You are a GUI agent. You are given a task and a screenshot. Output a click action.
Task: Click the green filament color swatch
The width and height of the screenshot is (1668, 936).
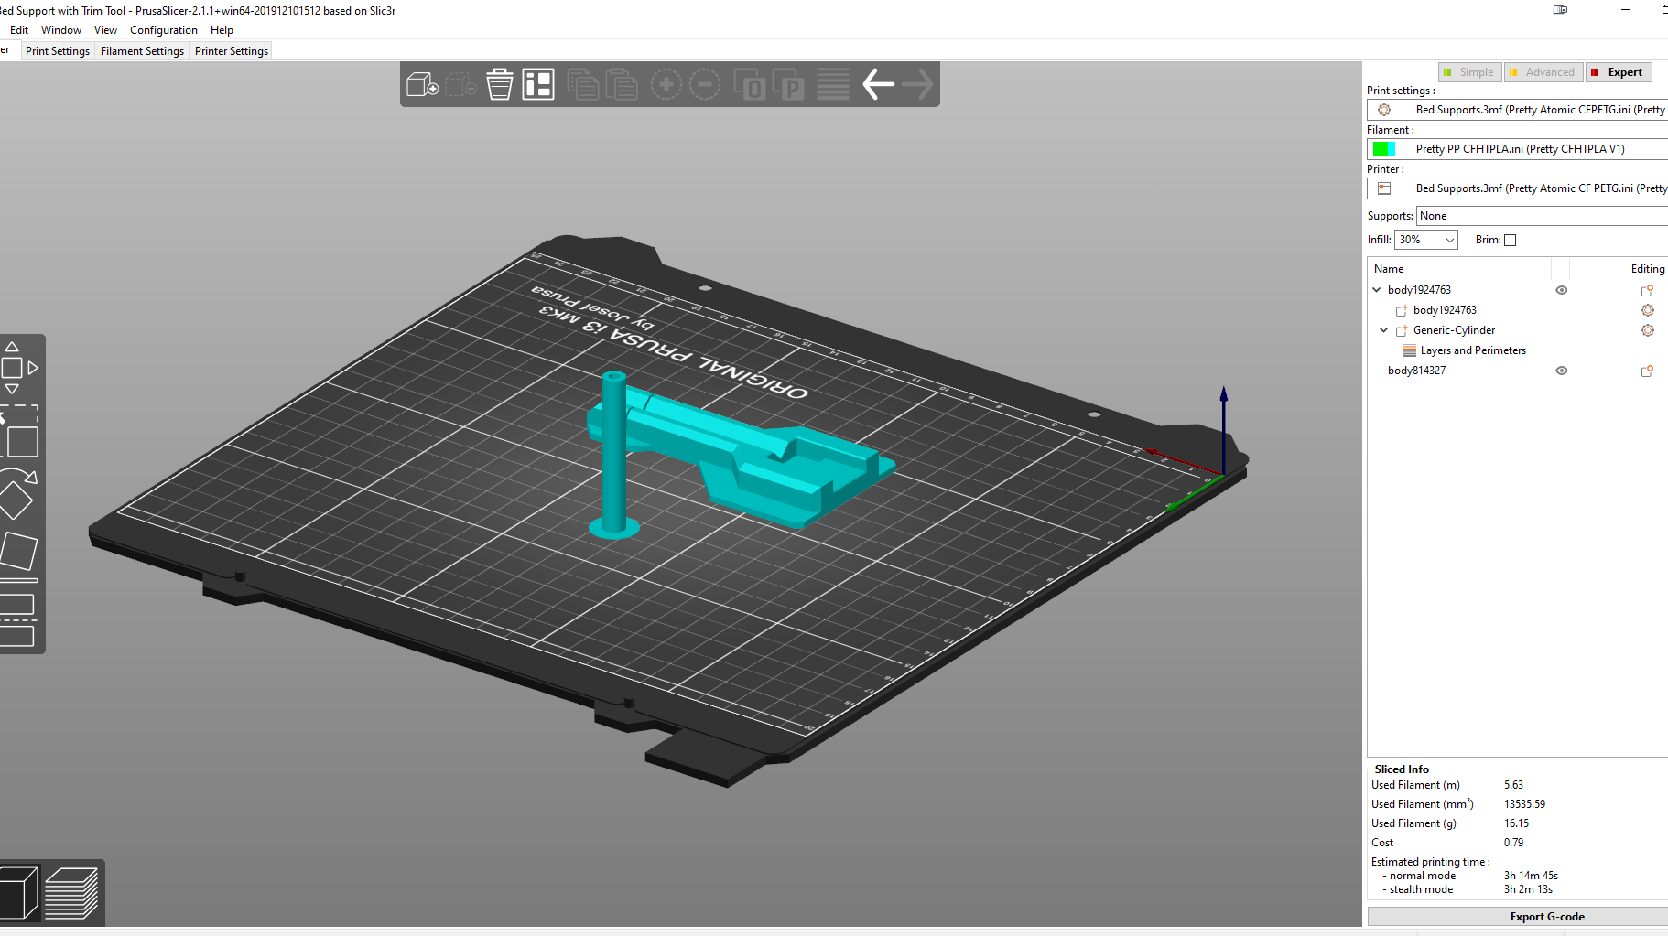click(1383, 149)
